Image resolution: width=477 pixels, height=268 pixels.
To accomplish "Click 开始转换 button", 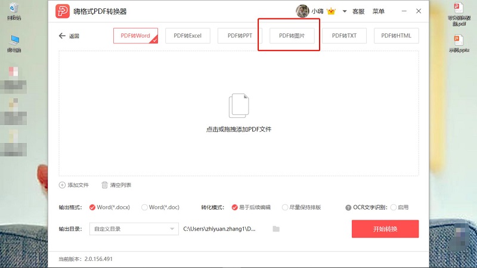I will click(x=385, y=229).
